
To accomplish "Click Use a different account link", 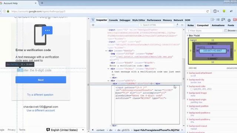I will (41, 110).
